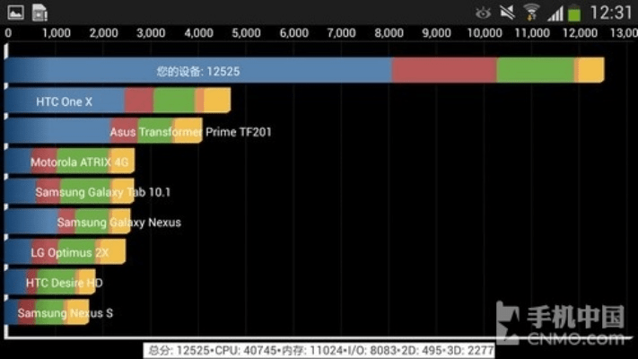Select the Samsung Galaxy Tab 10.1 bar
Screen dimensions: 638x359
click(x=69, y=192)
